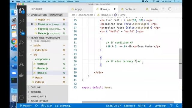Open the Run menu

coord(54,1)
